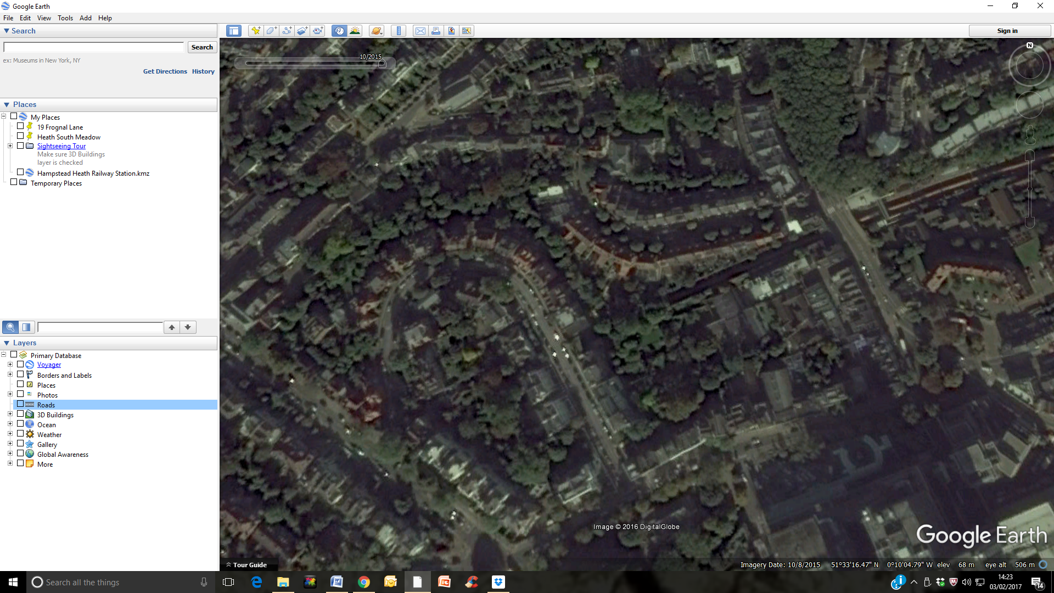The width and height of the screenshot is (1054, 593).
Task: Collapse the Search panel
Action: coord(7,31)
